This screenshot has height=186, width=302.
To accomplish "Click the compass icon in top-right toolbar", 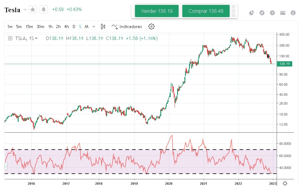I will pyautogui.click(x=262, y=13).
